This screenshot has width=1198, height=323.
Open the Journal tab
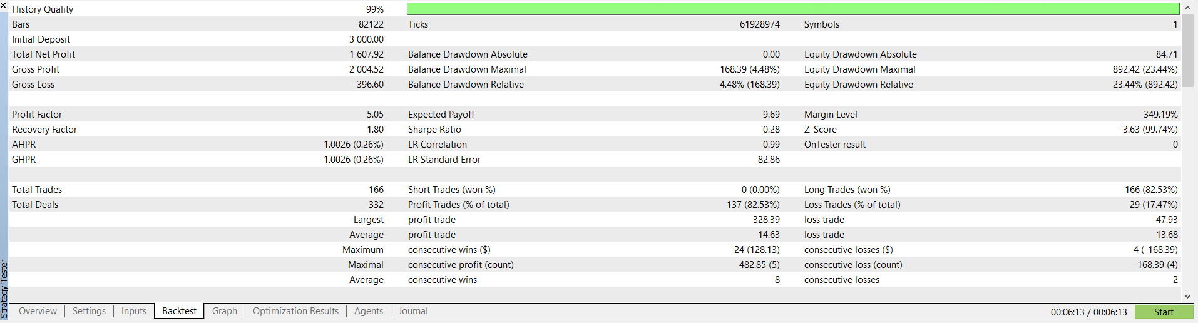pos(413,311)
